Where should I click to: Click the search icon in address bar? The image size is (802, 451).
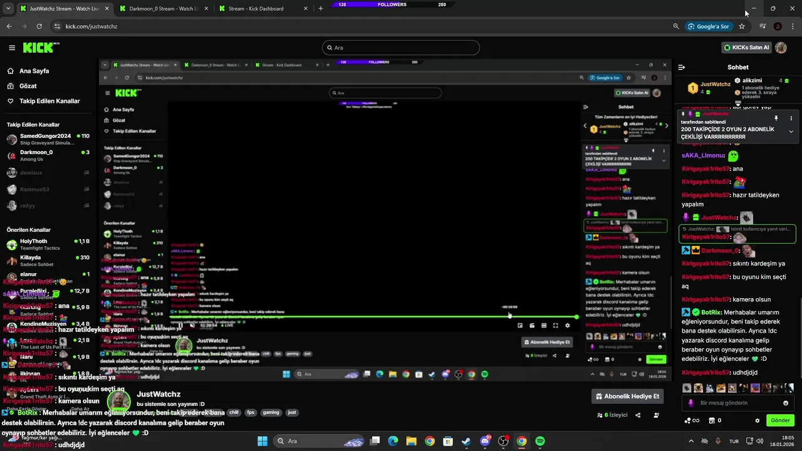[676, 26]
